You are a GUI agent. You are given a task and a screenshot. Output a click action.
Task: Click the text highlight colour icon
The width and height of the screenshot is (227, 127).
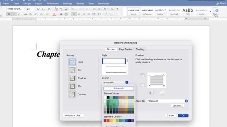coord(47,14)
